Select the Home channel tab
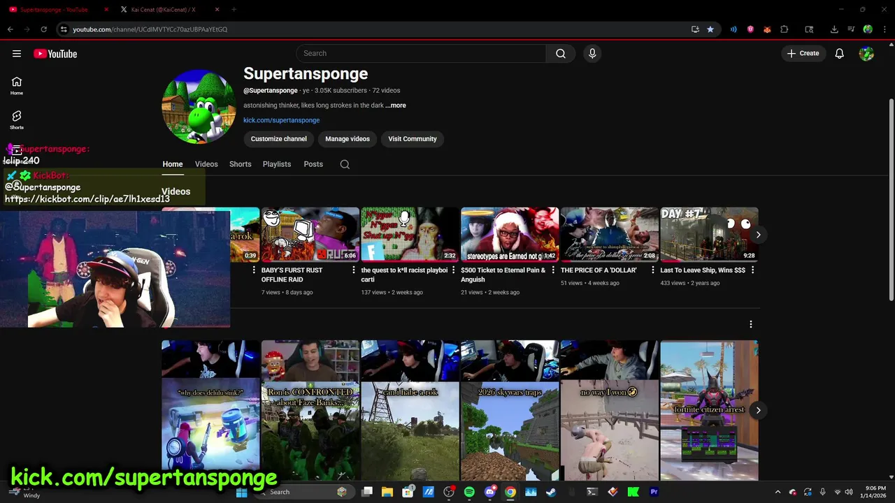895x503 pixels. (x=173, y=164)
